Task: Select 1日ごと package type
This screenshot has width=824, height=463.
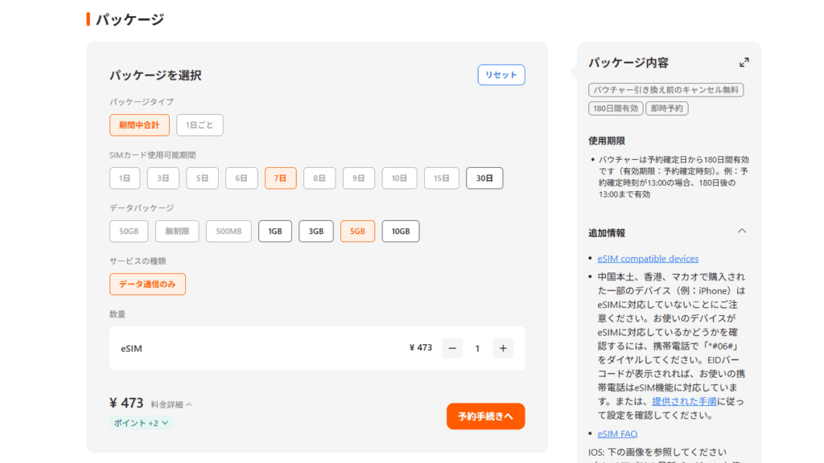Action: coord(200,125)
